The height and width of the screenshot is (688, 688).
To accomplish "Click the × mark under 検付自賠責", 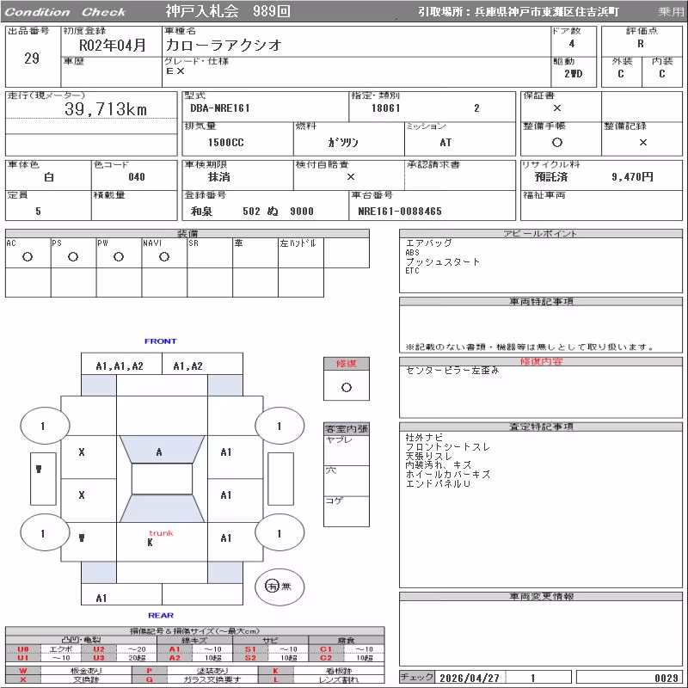I will [351, 177].
